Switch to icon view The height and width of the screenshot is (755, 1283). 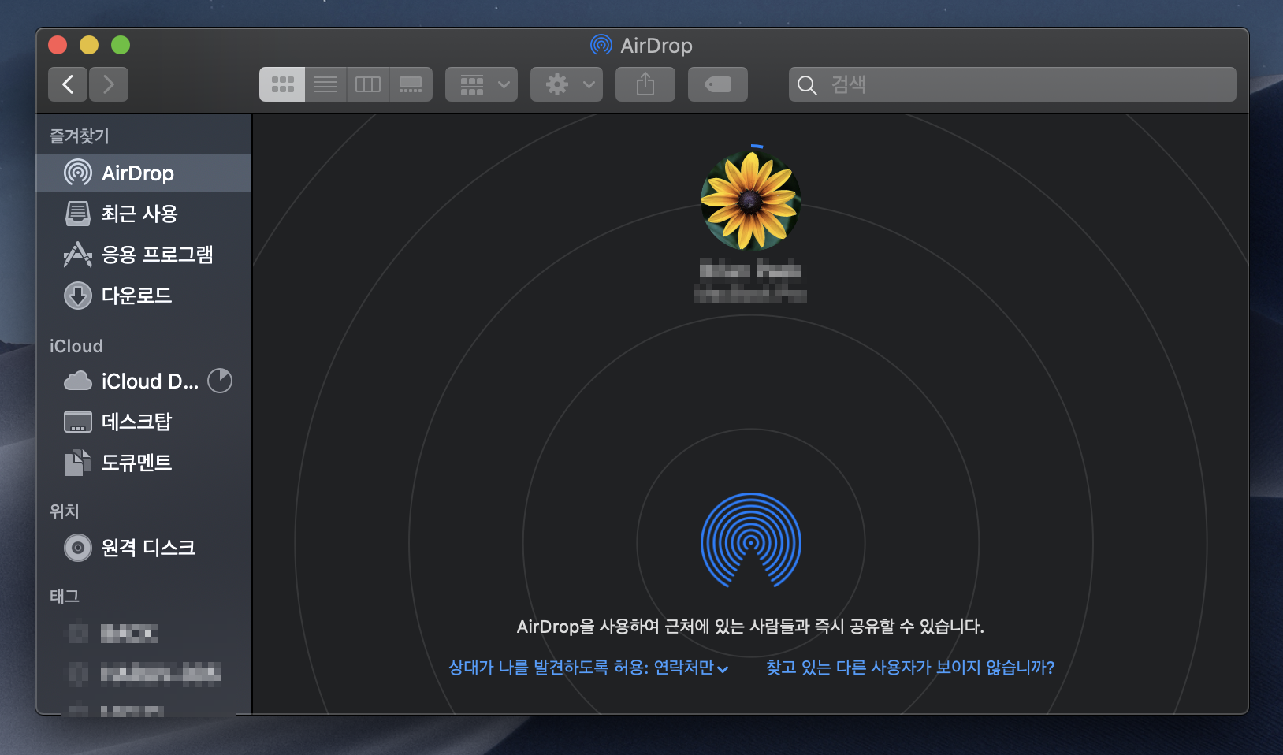click(282, 84)
